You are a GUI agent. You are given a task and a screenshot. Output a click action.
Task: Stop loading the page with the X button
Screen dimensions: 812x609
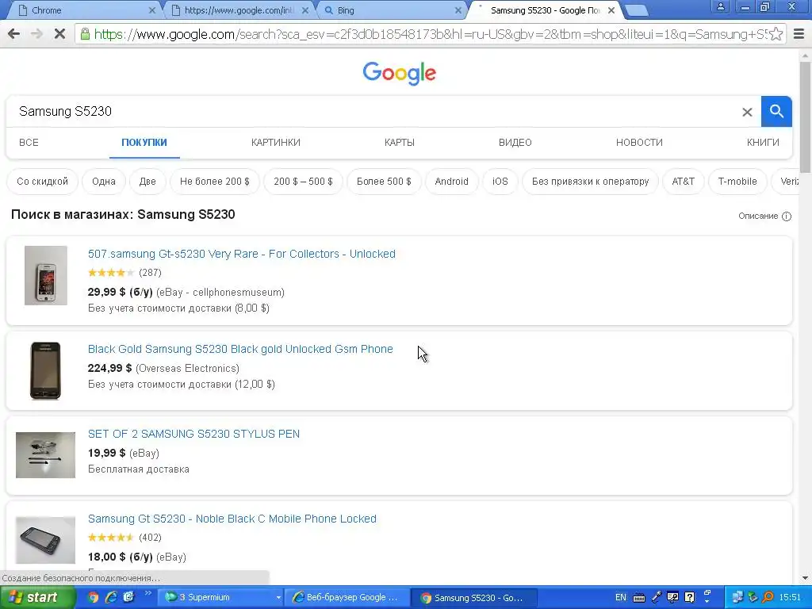click(x=59, y=34)
